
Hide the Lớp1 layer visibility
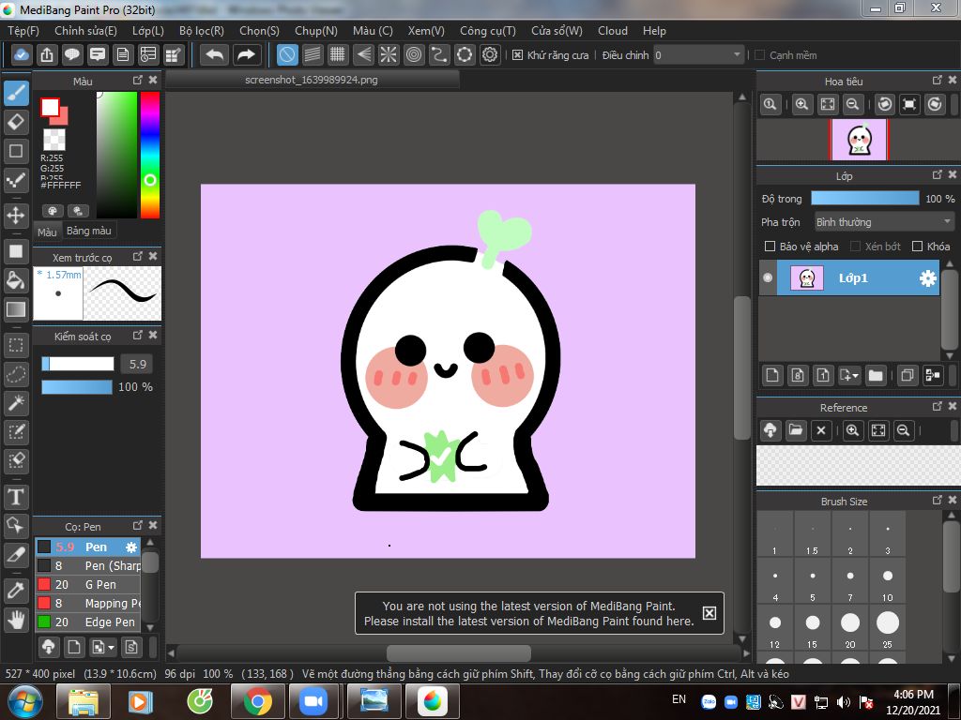pyautogui.click(x=768, y=278)
